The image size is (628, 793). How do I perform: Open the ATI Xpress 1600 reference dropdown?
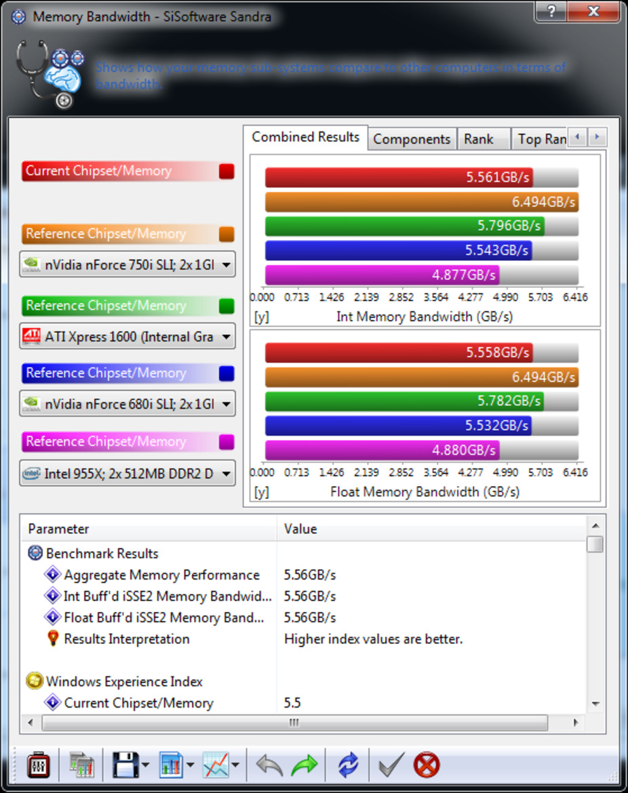127,336
